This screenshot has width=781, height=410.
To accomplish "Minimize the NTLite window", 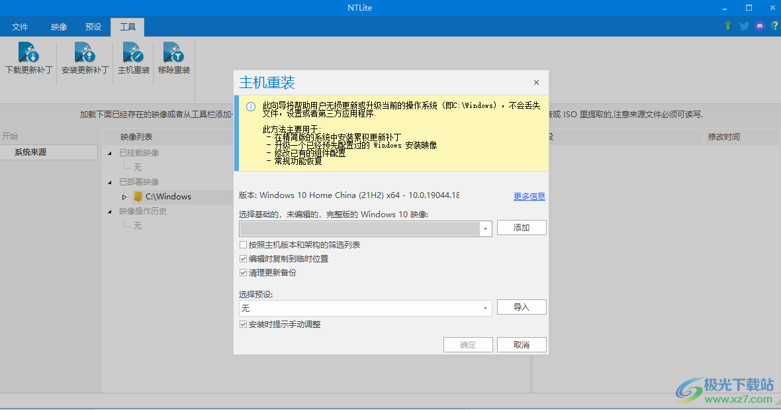I will (725, 8).
